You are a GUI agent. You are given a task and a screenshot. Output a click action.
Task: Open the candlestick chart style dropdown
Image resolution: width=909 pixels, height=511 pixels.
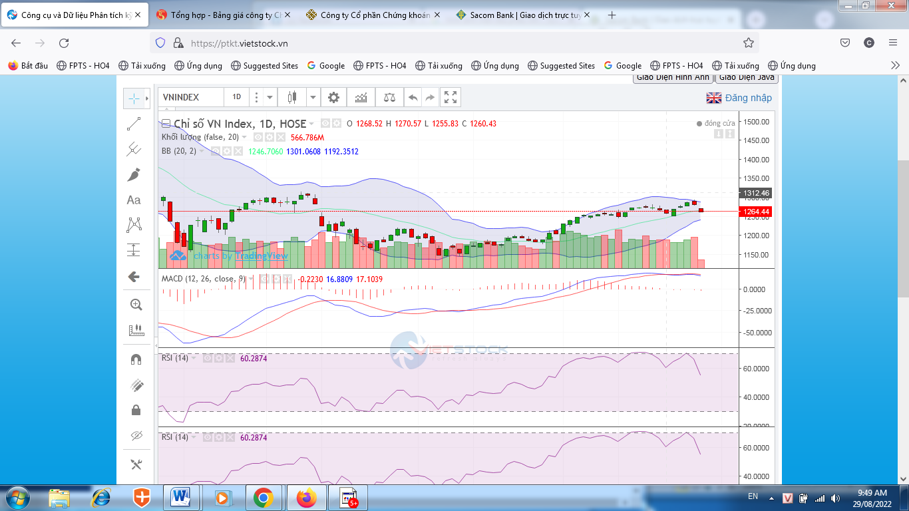click(313, 98)
